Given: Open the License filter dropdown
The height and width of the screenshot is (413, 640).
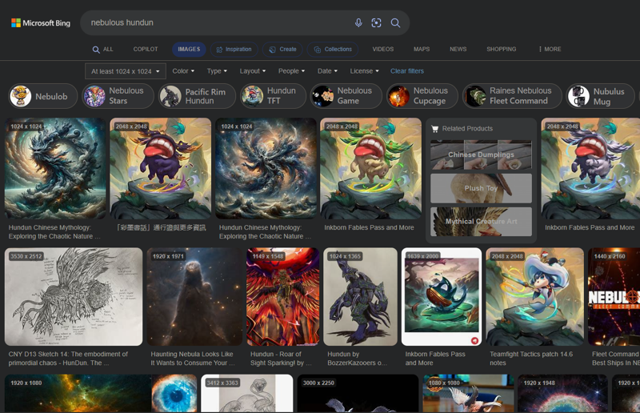Looking at the screenshot, I should (364, 71).
